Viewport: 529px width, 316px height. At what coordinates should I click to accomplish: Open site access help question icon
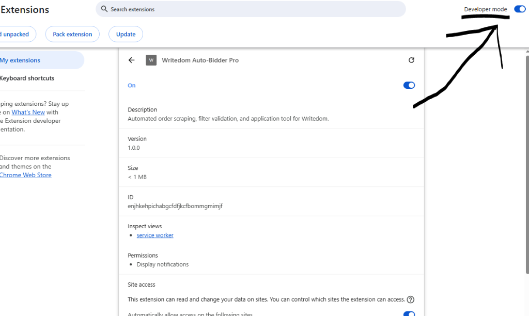coord(411,299)
